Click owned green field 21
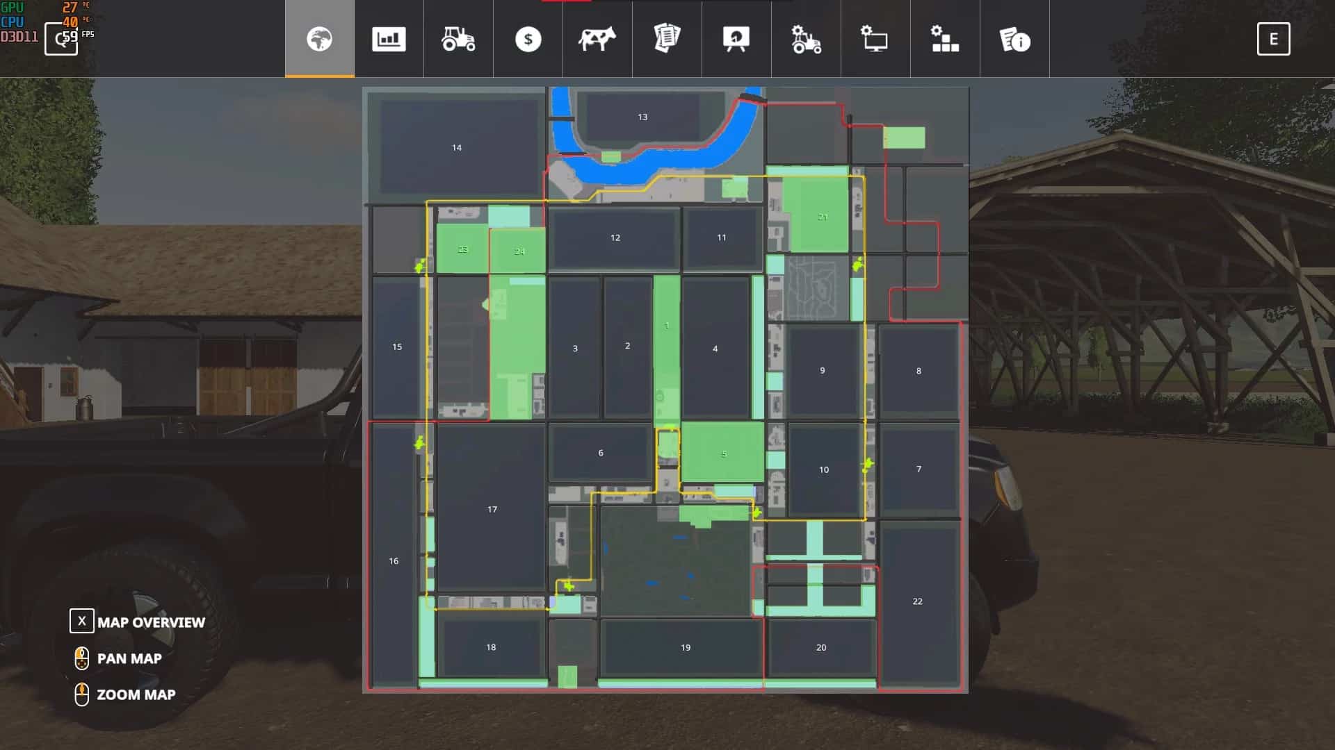 coord(818,217)
